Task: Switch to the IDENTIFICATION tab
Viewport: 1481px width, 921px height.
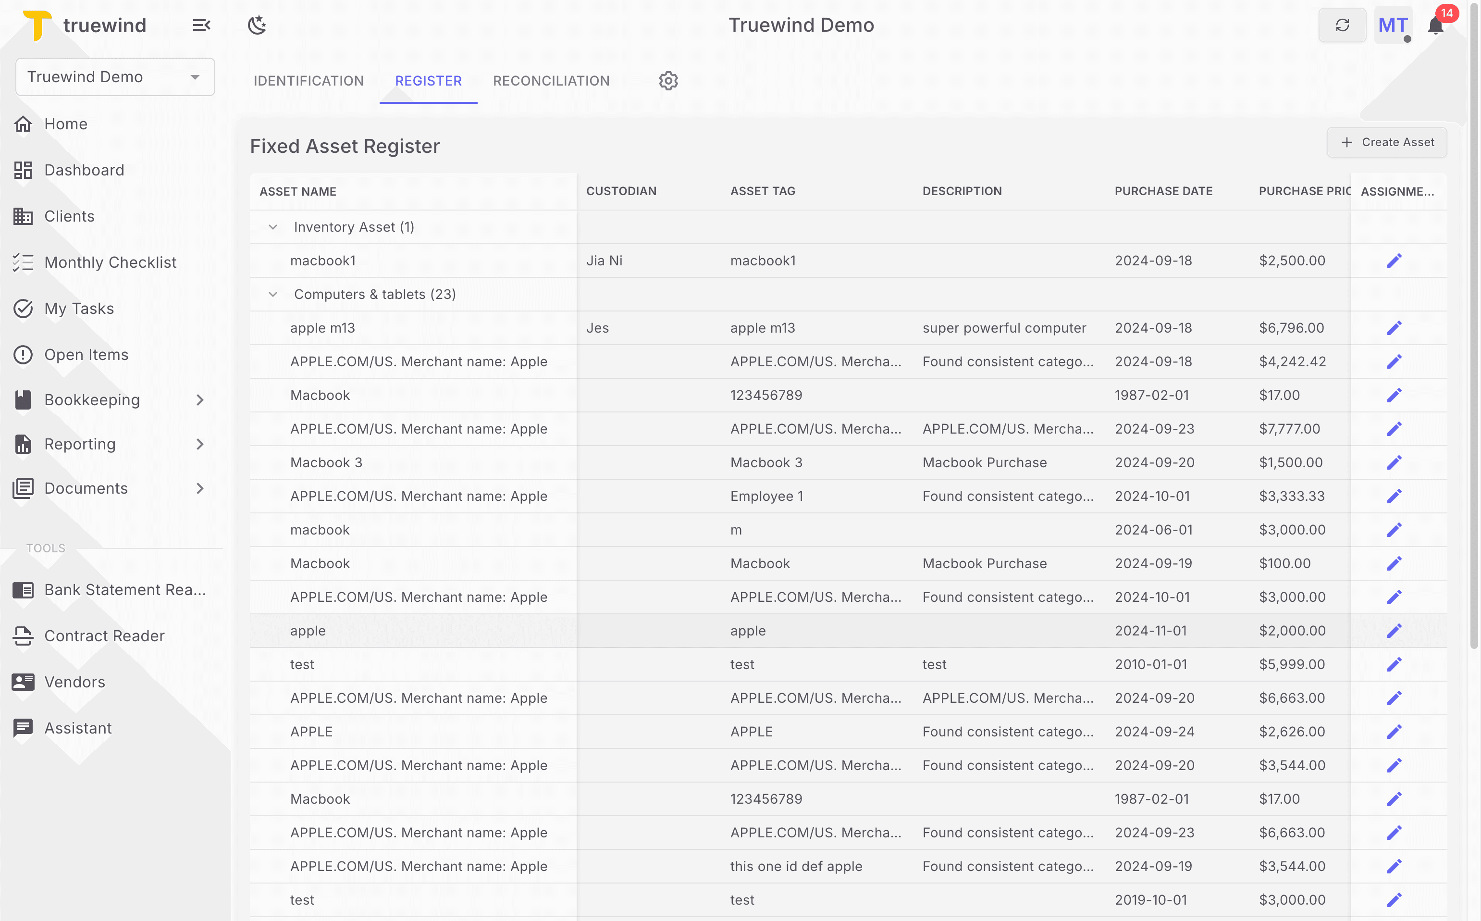Action: [x=308, y=80]
